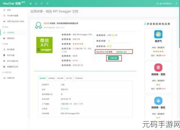Image resolution: width=180 pixels, height=130 pixels.
Task: Open the red 签 sign-in app icon
Action: point(158,67)
